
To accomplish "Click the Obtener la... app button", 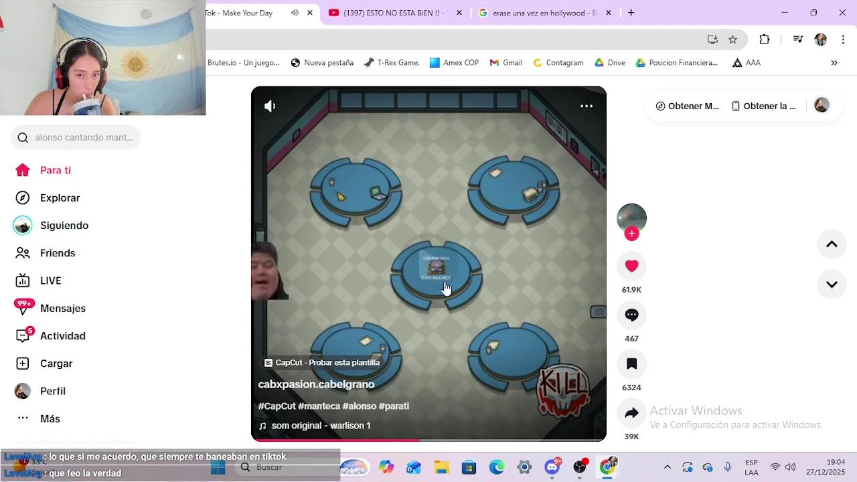I will pos(764,106).
